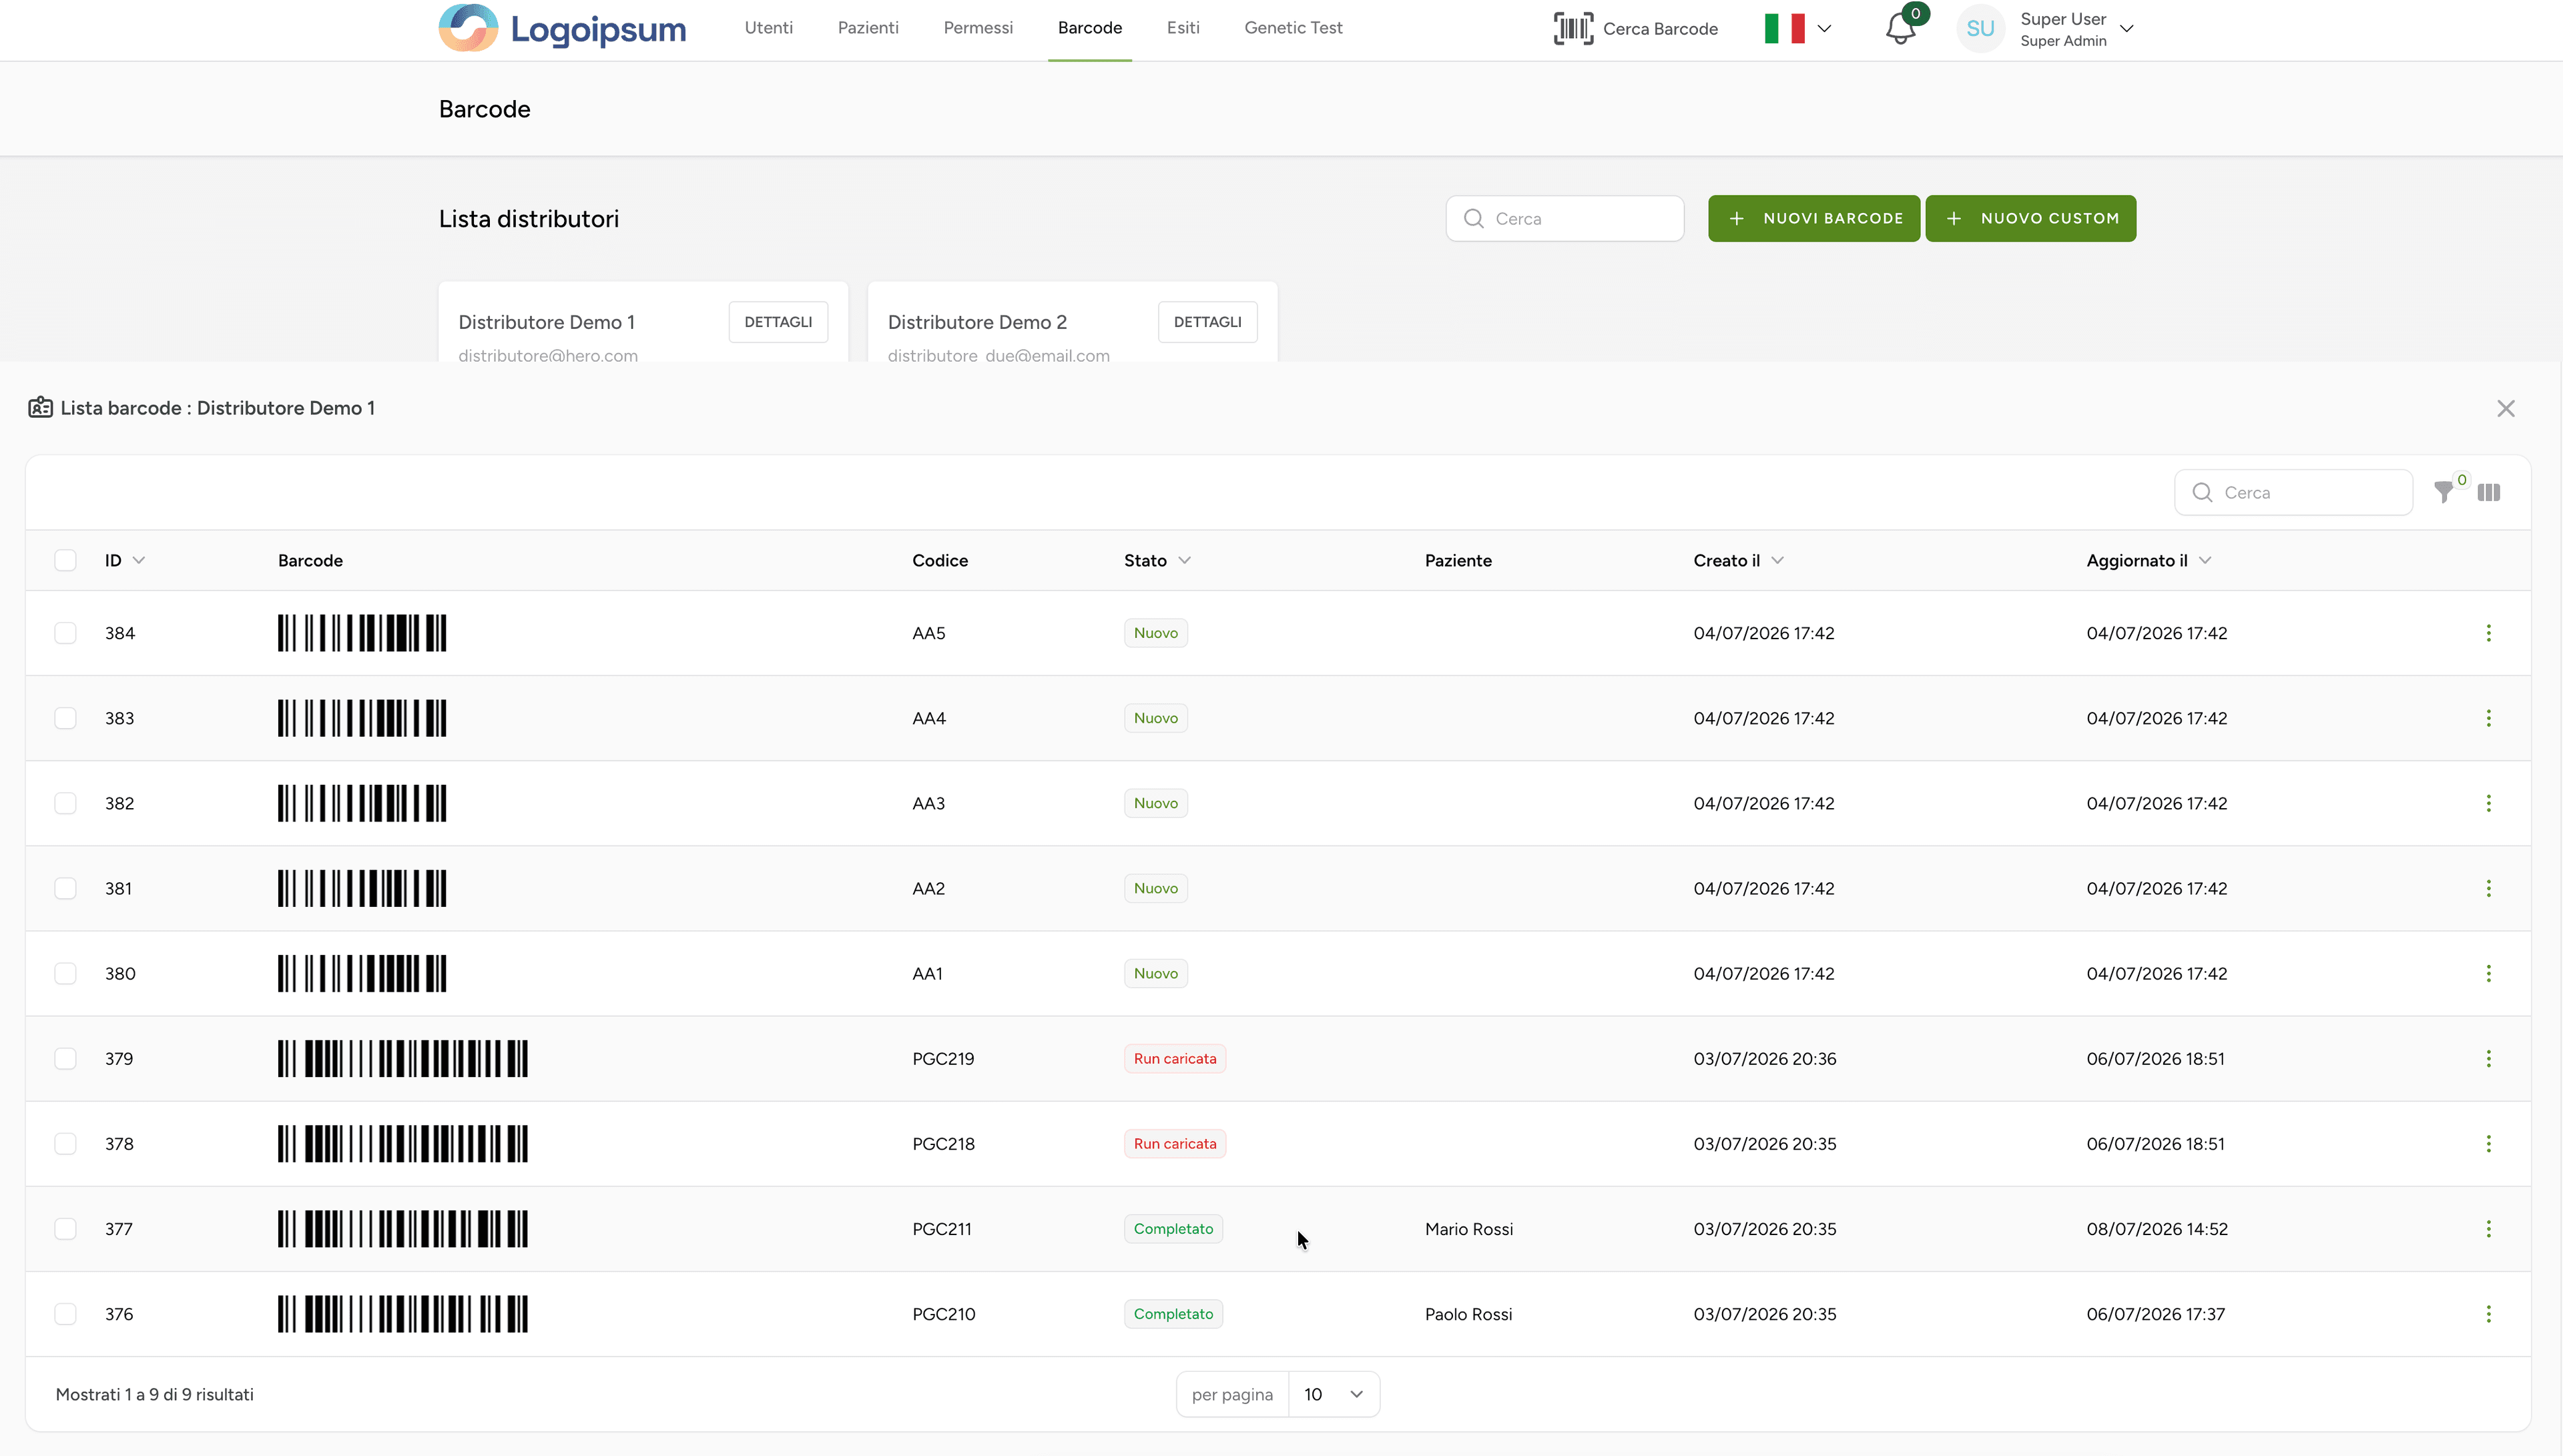Click the distributor list Cerca field

[x=1564, y=218]
